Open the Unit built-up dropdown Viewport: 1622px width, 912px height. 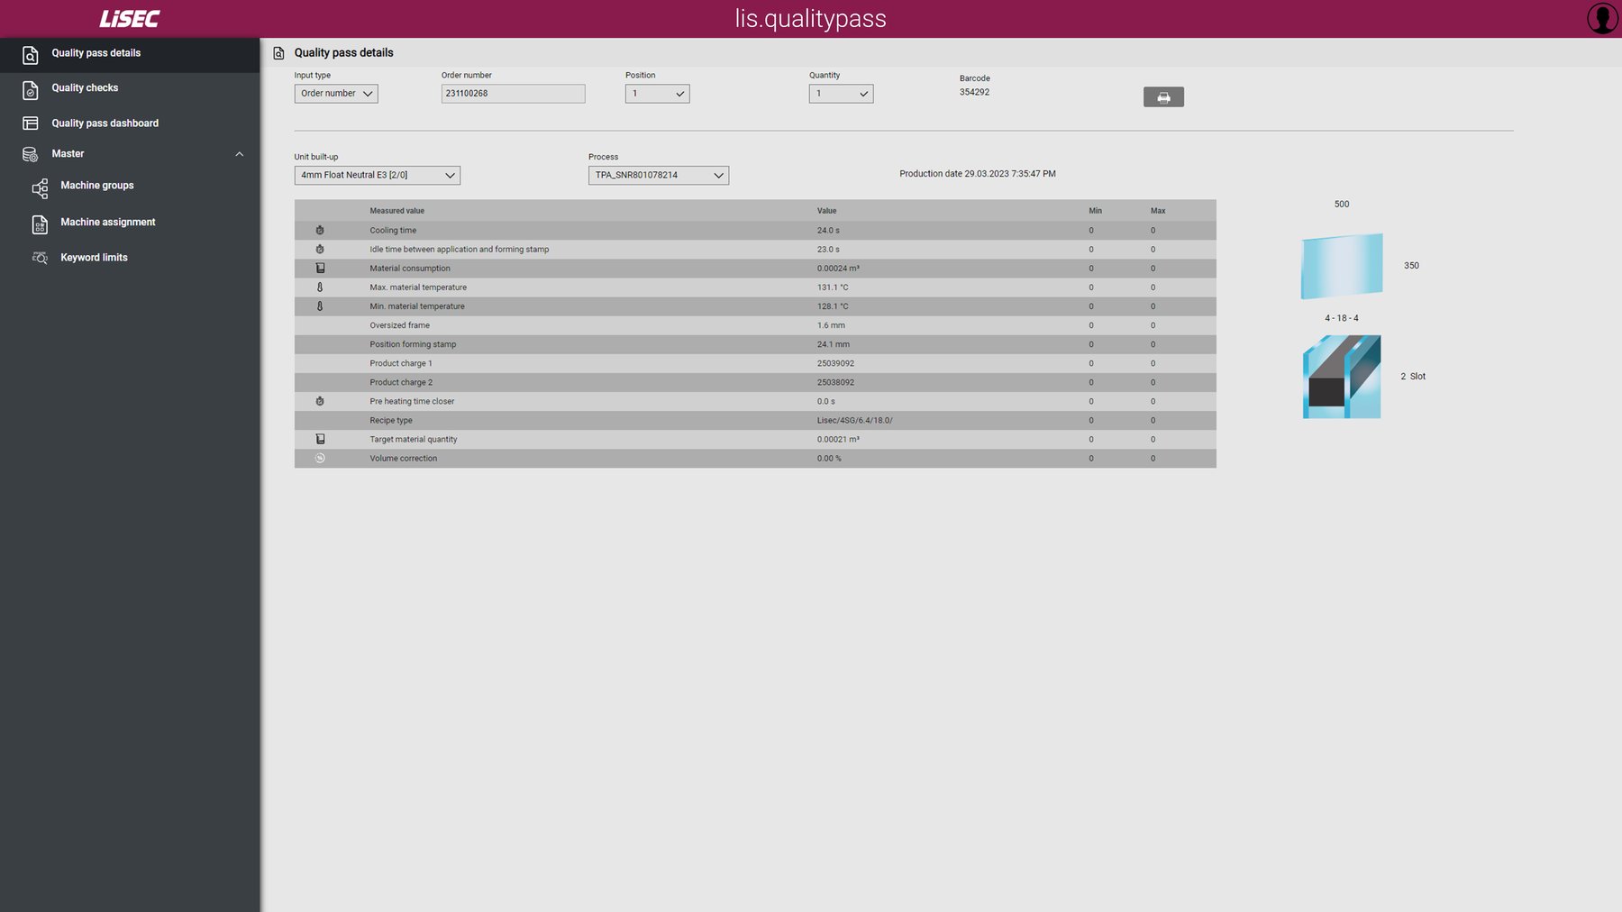click(x=377, y=176)
